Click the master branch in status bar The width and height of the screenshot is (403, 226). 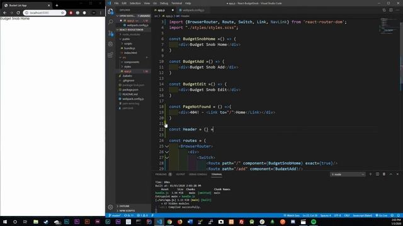pos(115,215)
